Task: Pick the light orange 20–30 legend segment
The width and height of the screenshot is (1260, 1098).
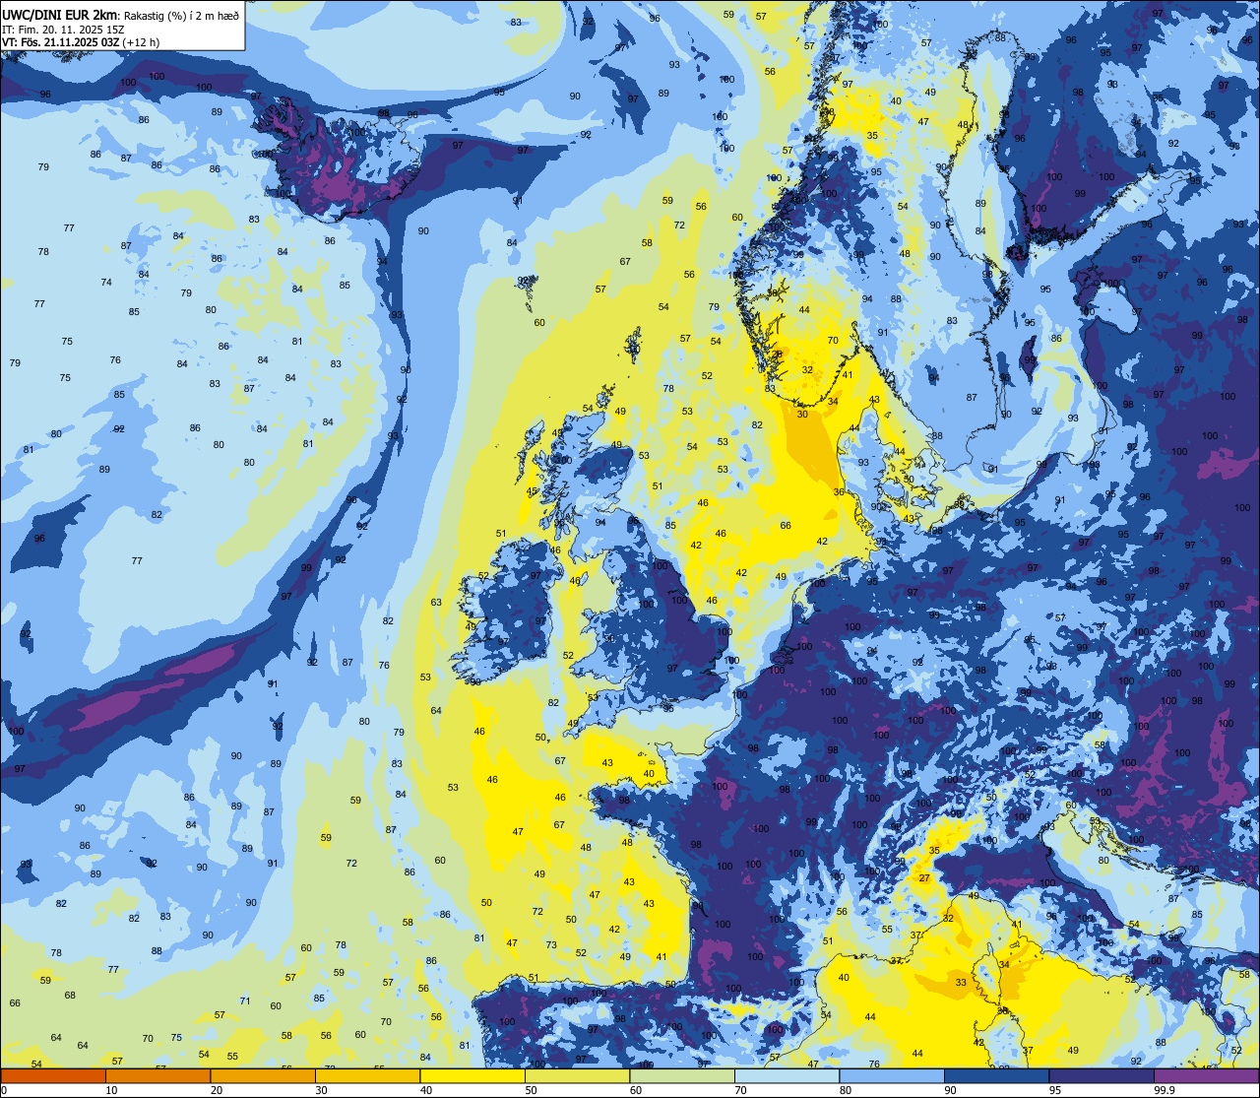Action: tap(263, 1075)
